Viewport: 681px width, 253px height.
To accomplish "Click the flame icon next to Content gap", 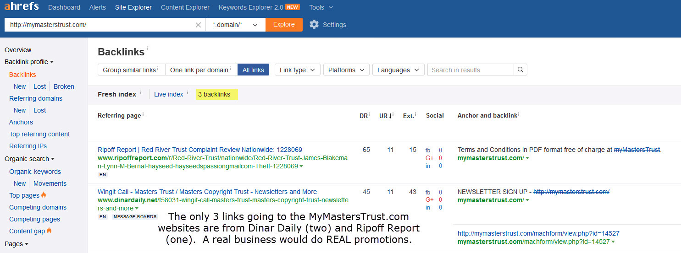I will tap(49, 231).
